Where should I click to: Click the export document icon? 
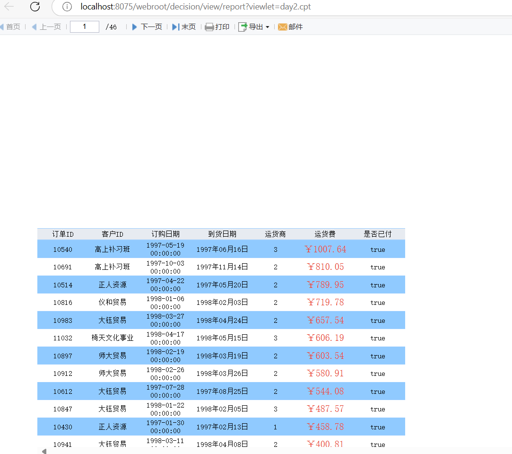tap(243, 27)
